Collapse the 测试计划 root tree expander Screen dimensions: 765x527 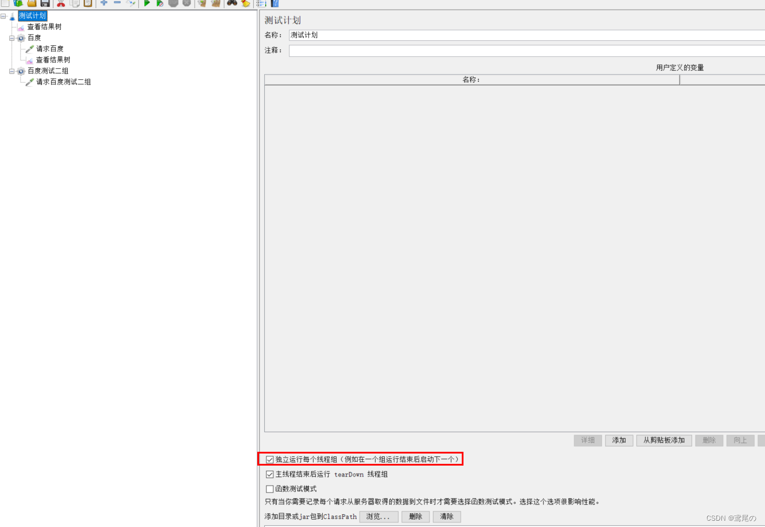pyautogui.click(x=3, y=16)
